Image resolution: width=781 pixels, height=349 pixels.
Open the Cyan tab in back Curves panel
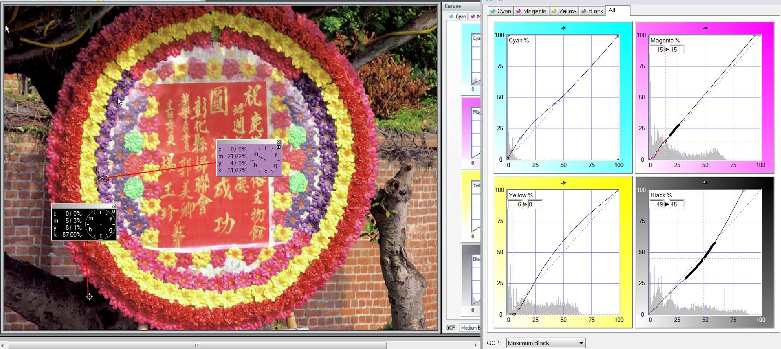click(457, 16)
